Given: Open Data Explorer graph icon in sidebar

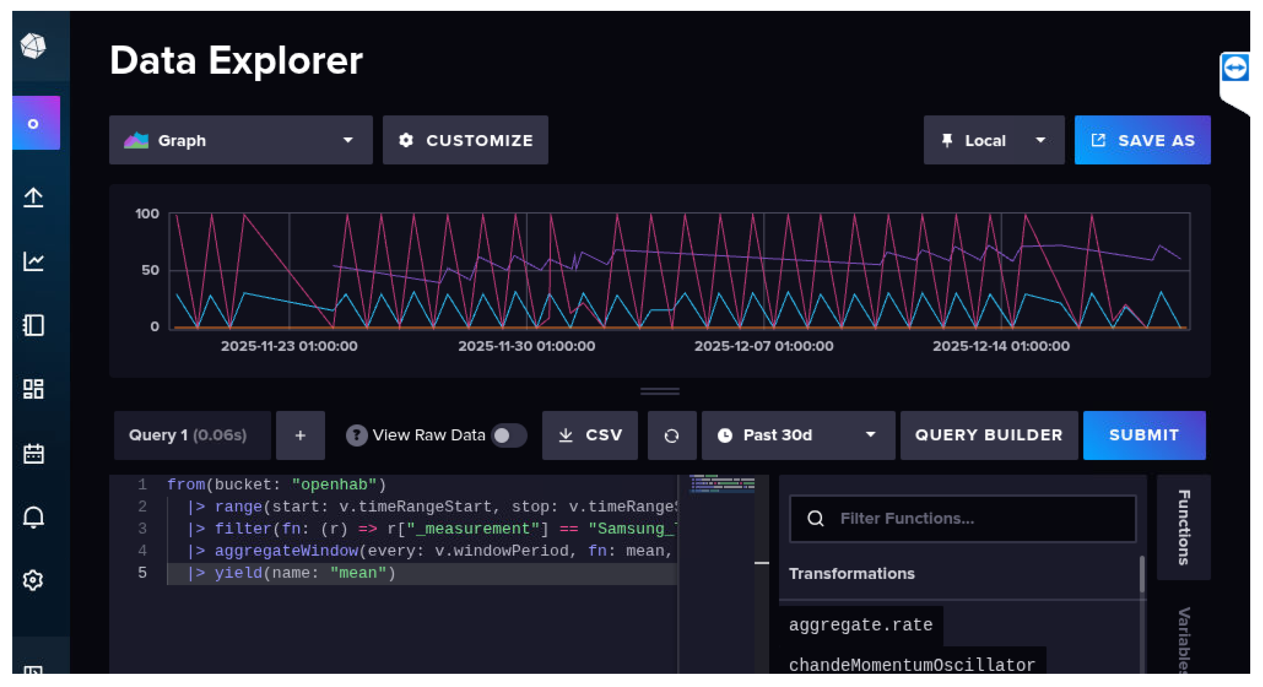Looking at the screenshot, I should point(34,261).
